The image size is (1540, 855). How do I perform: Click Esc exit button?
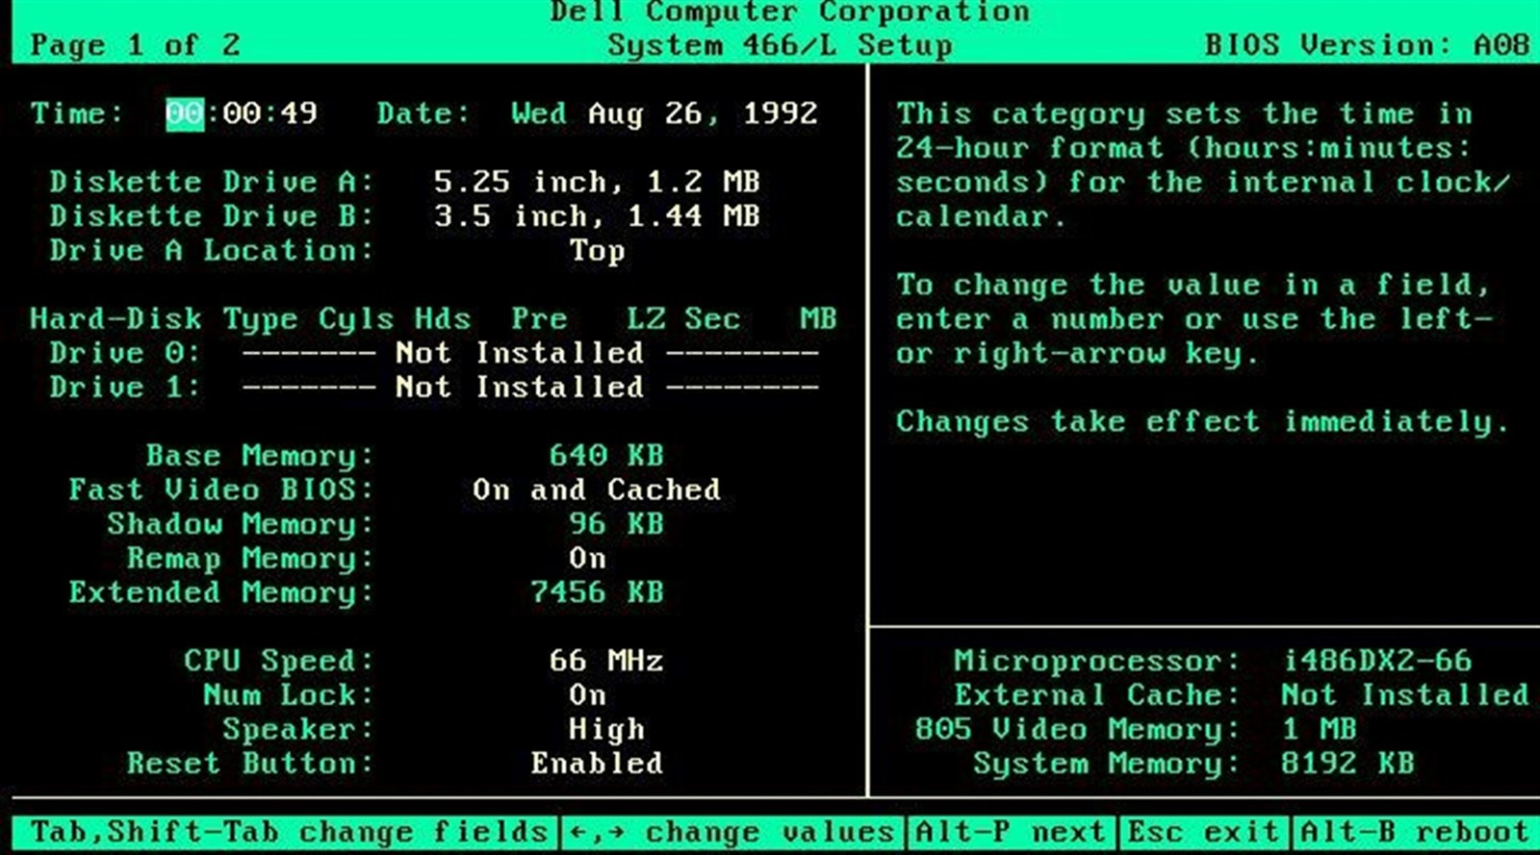pyautogui.click(x=1205, y=831)
